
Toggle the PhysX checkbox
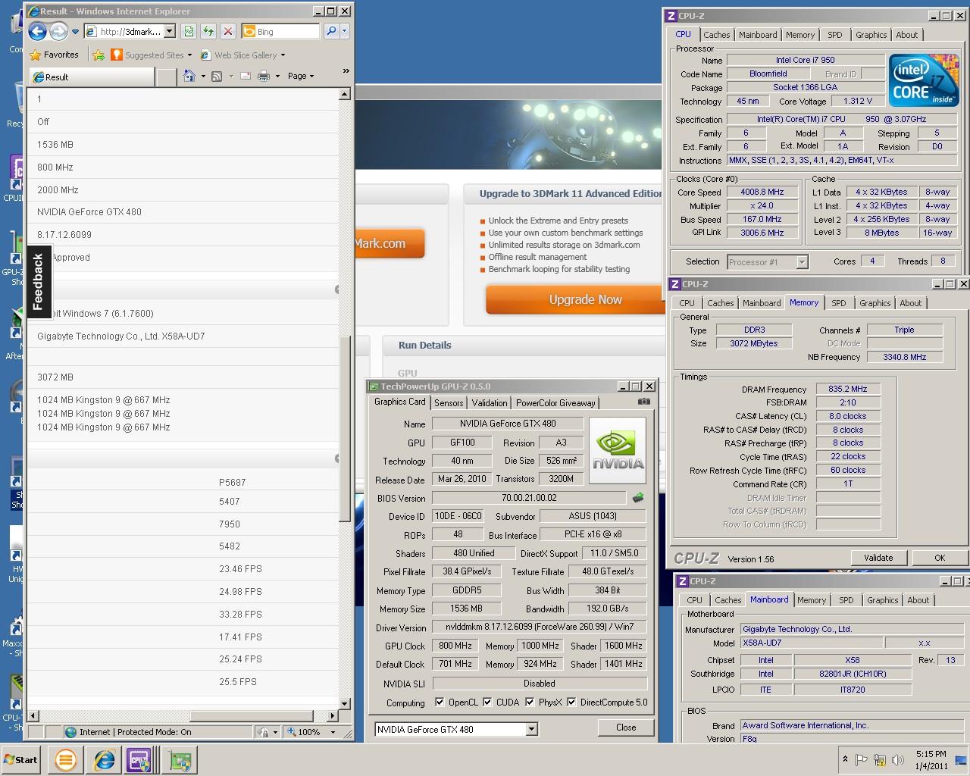[530, 702]
